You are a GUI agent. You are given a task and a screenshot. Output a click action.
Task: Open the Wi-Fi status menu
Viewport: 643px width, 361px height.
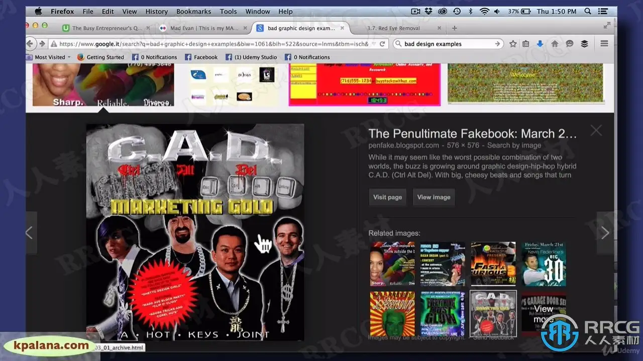[484, 11]
